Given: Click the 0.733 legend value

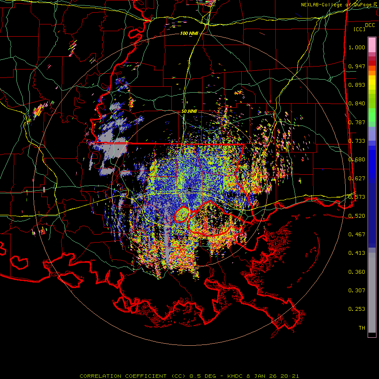Looking at the screenshot, I should (x=357, y=141).
